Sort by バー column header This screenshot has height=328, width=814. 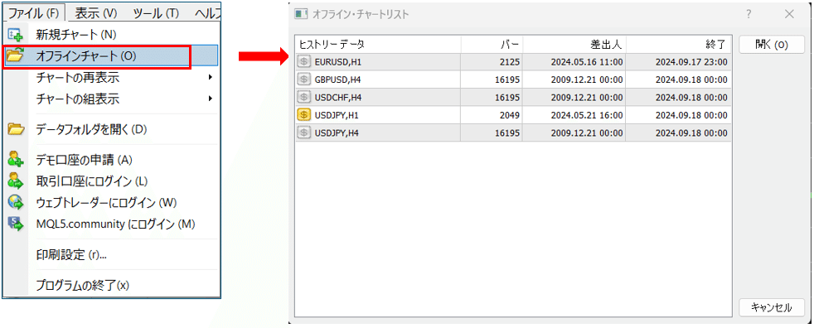pos(492,45)
